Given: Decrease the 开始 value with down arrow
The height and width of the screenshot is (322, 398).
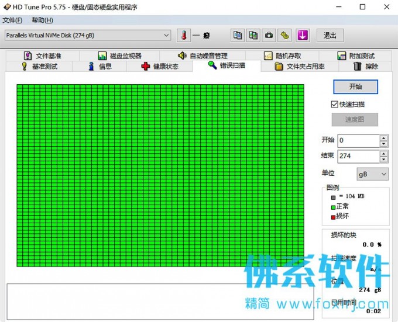Looking at the screenshot, I should pos(384,144).
